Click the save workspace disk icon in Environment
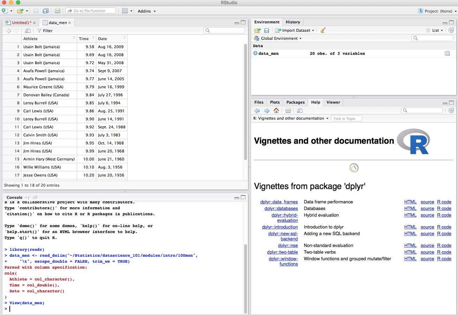Image resolution: width=458 pixels, height=315 pixels. click(266, 30)
